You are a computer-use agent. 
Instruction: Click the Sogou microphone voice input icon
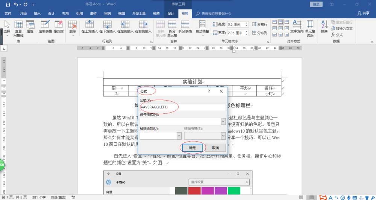click(349, 198)
